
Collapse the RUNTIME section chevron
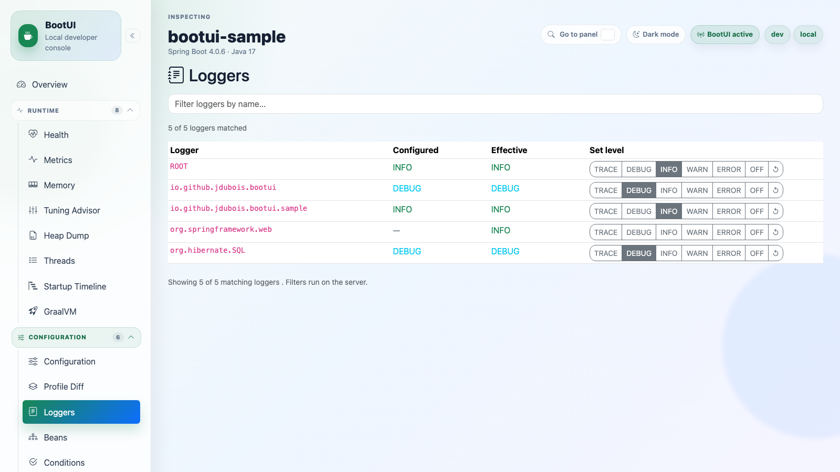click(x=130, y=110)
